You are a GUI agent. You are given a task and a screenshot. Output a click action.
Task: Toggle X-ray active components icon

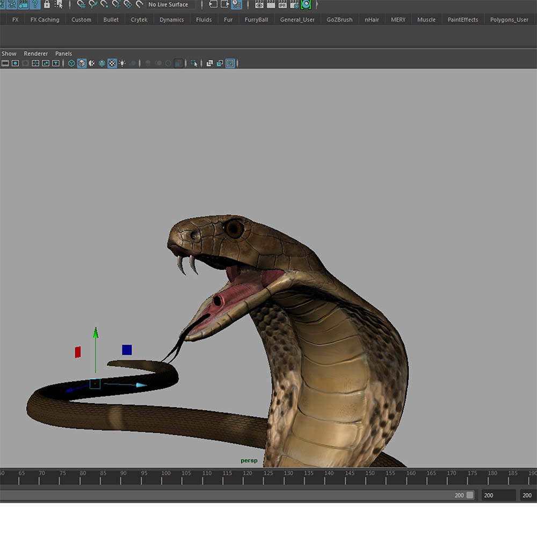coord(220,63)
